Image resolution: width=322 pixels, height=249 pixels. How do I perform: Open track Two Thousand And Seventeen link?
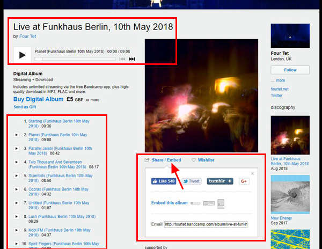57,164
